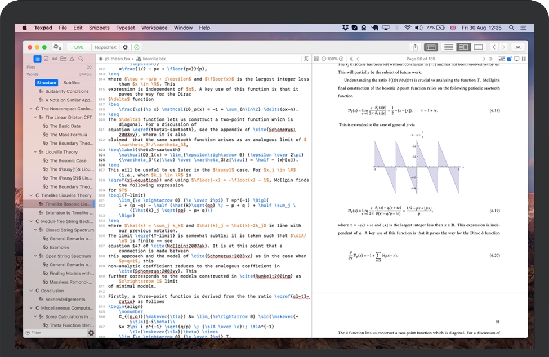This screenshot has width=549, height=357.
Task: Go to previous PDF page
Action: (358, 59)
